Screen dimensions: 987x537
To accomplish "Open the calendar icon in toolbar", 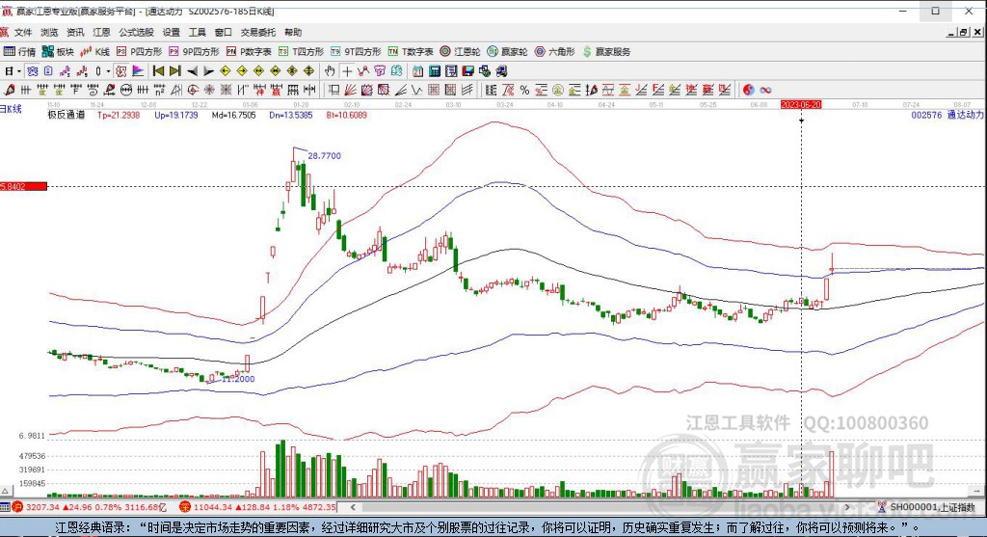I will point(418,71).
